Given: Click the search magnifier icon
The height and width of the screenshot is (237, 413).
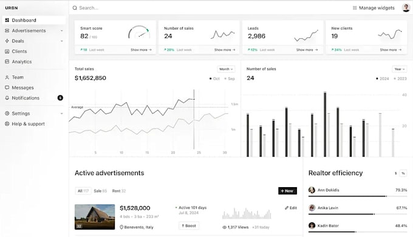Looking at the screenshot, I should pyautogui.click(x=75, y=8).
